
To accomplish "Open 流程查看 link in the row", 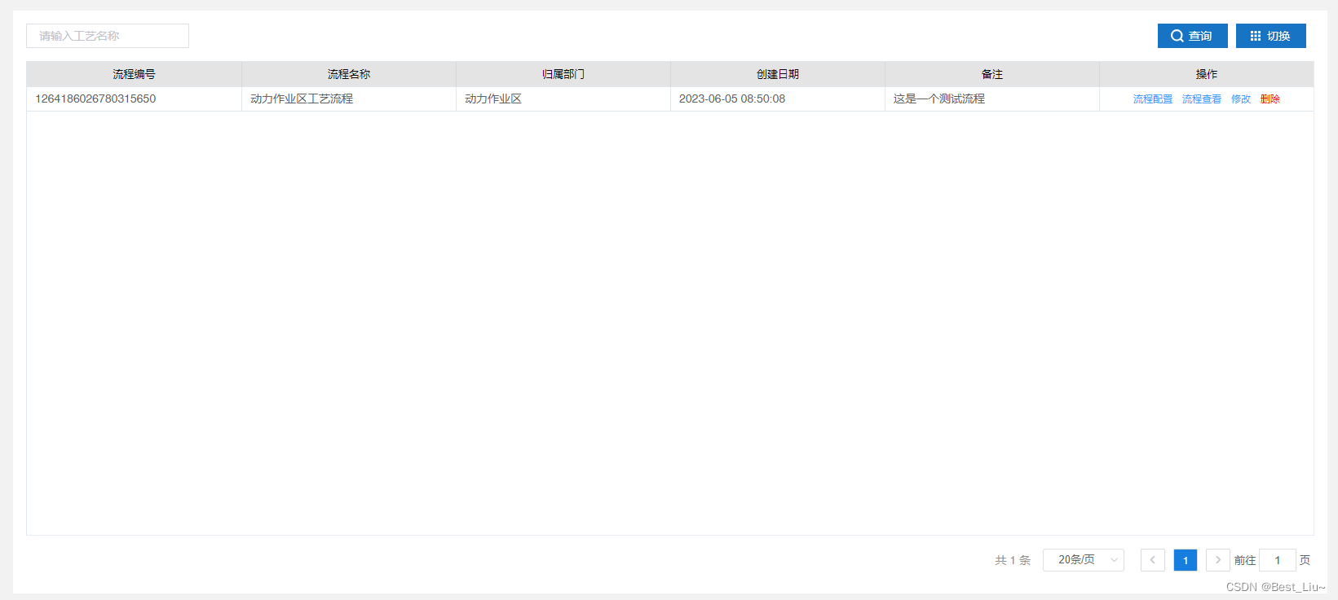I will (1201, 99).
